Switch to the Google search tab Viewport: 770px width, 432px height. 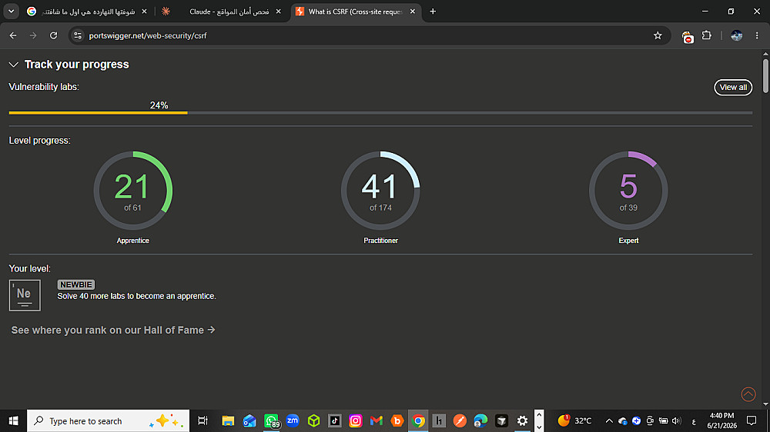click(88, 12)
